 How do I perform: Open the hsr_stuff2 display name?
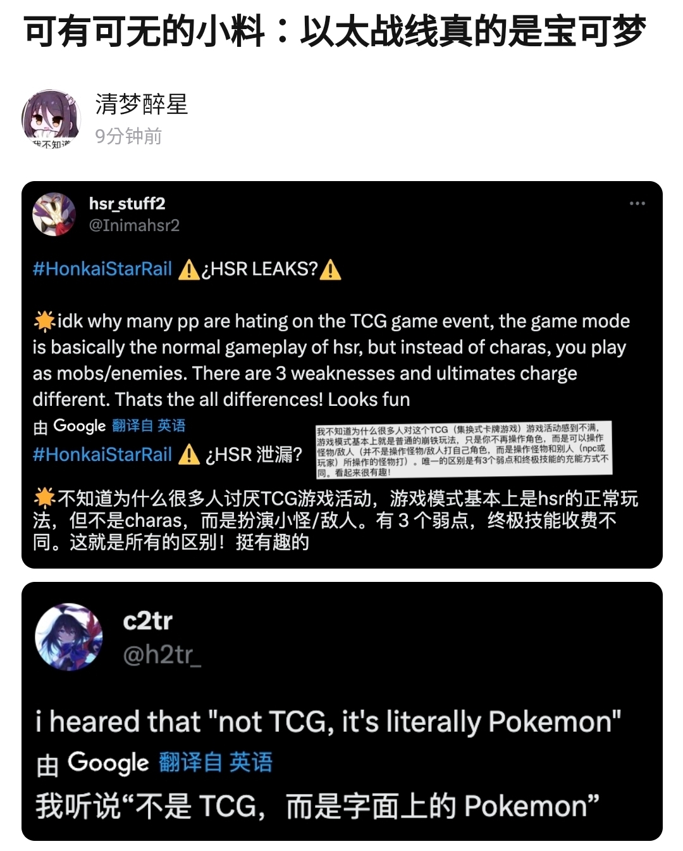coord(127,203)
